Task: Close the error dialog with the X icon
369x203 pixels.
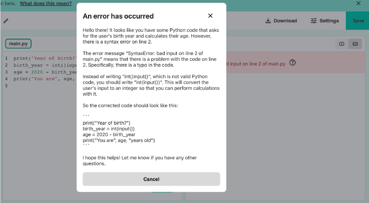Action: tap(210, 15)
